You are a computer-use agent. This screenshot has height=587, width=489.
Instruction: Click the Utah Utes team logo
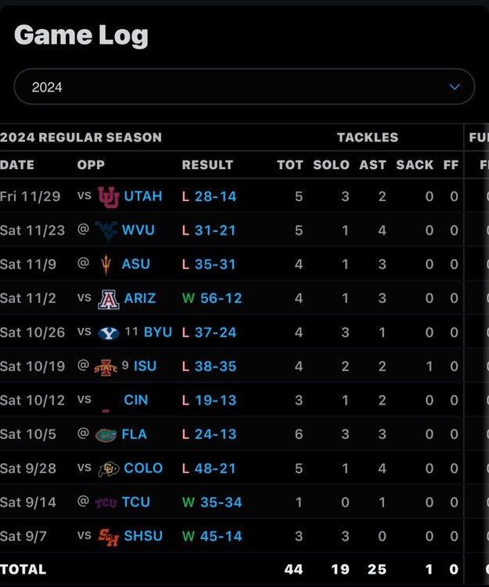pyautogui.click(x=108, y=196)
